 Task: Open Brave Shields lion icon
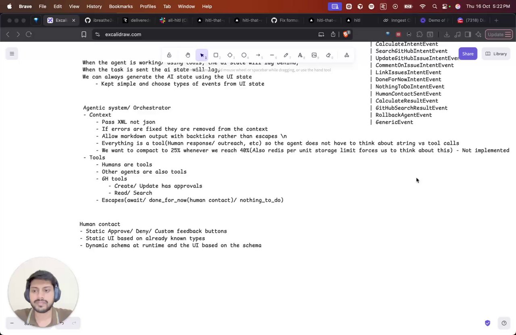tap(345, 34)
